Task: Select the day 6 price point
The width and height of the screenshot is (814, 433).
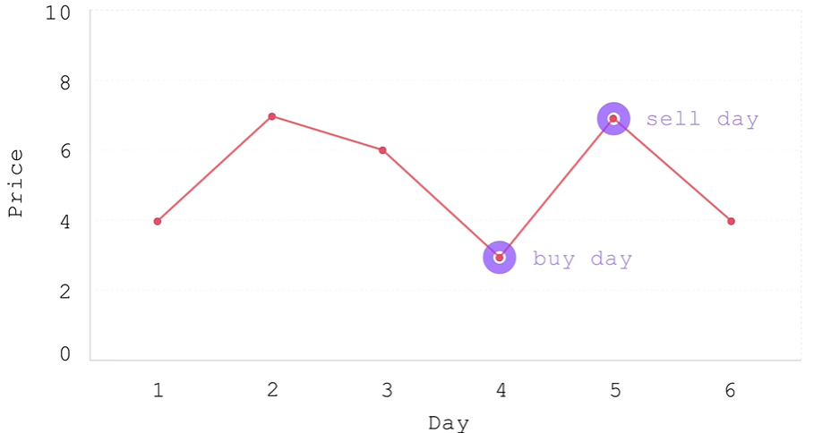Action: pos(731,221)
